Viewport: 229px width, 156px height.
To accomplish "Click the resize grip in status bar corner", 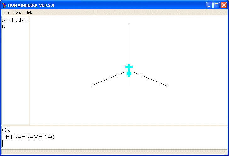I will point(226,153).
